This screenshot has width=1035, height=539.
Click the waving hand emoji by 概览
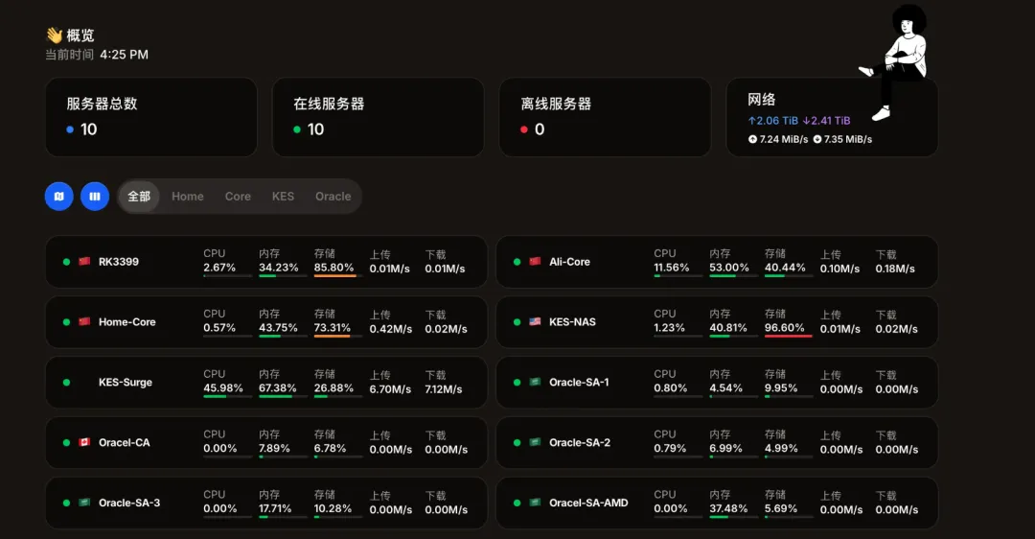54,35
